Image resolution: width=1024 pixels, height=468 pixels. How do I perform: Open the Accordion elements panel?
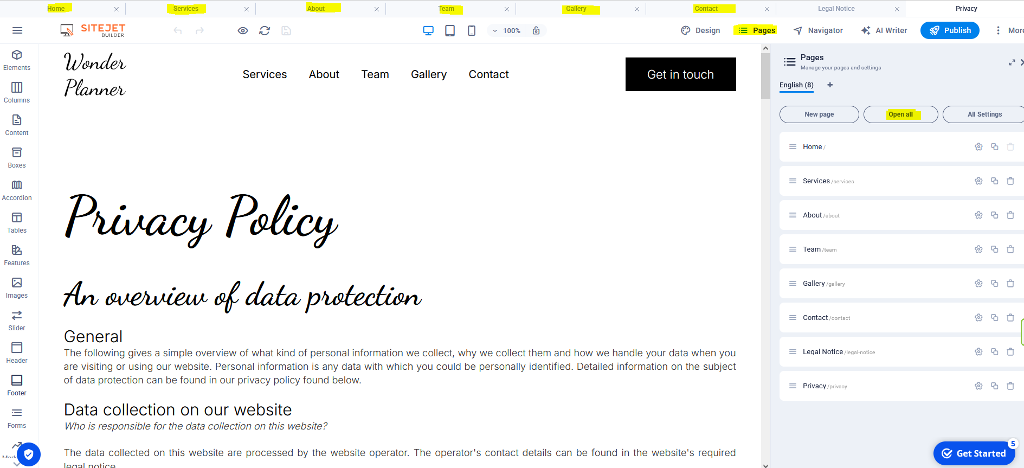click(x=17, y=190)
